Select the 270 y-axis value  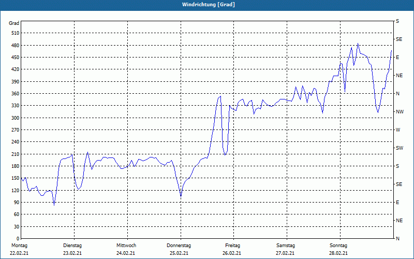click(x=16, y=130)
